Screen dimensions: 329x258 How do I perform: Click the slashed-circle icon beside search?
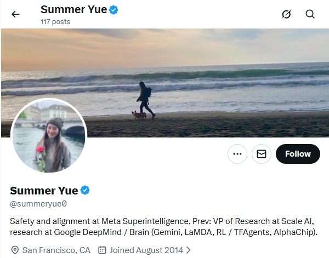point(286,14)
